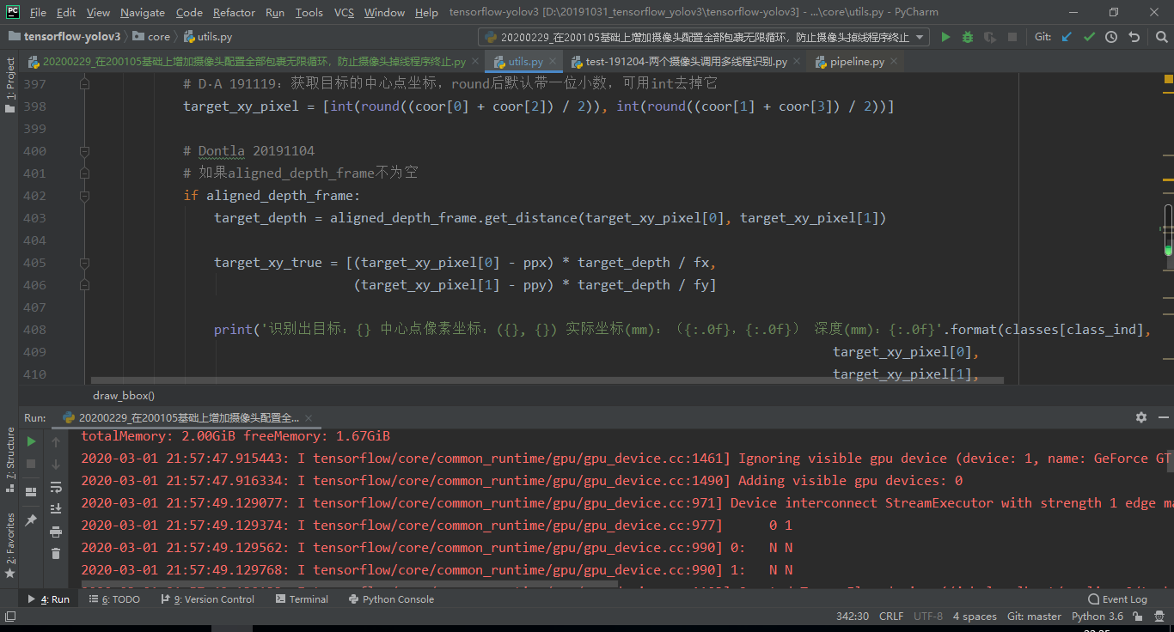Show recent changes with the clock icon
Image resolution: width=1174 pixels, height=632 pixels.
point(1112,36)
